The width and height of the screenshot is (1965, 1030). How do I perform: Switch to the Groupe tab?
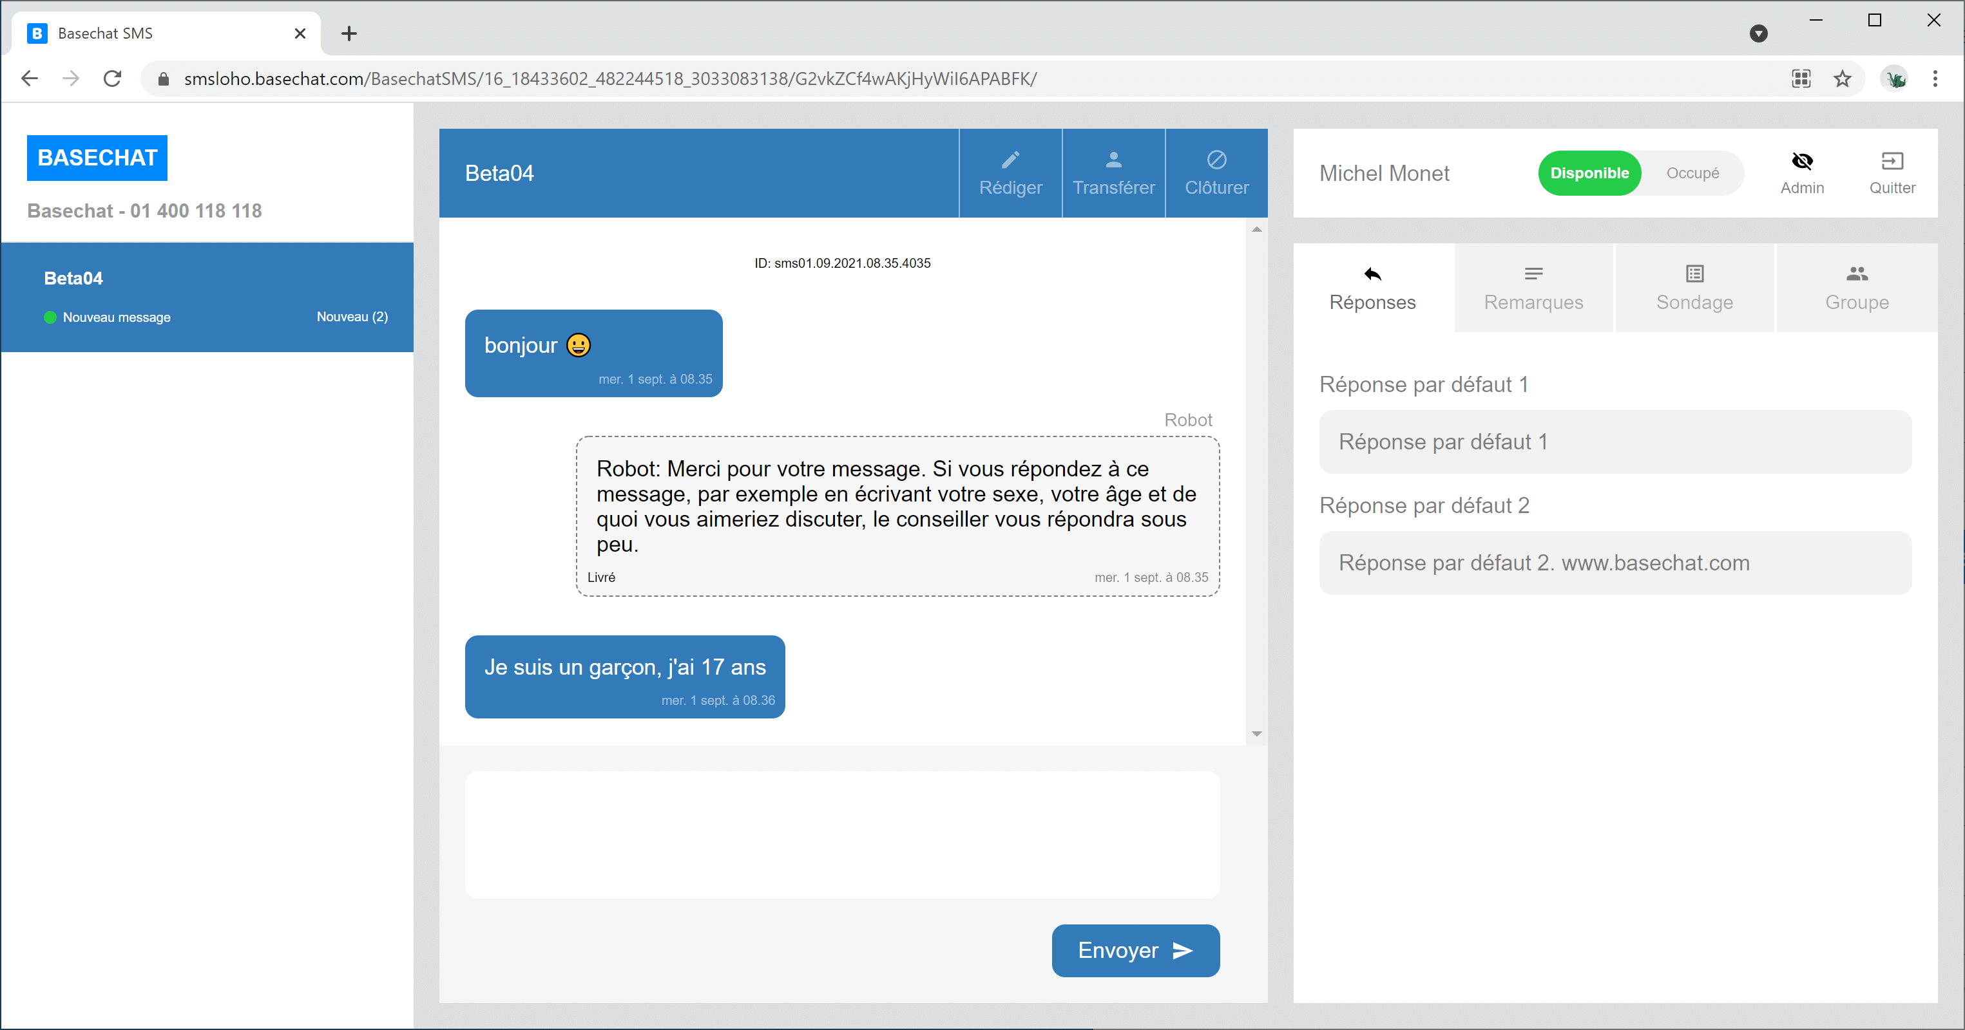[x=1856, y=288]
